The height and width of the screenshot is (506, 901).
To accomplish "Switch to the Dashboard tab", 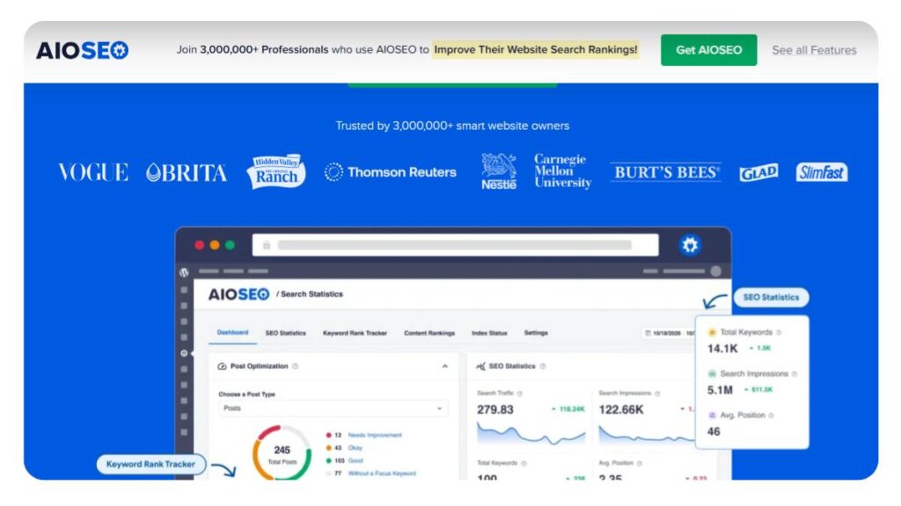I will click(232, 333).
